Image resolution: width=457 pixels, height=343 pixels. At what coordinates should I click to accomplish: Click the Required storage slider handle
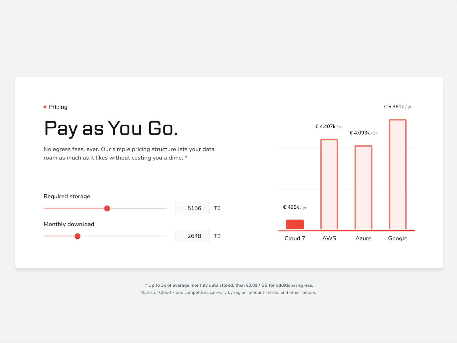[x=107, y=208]
